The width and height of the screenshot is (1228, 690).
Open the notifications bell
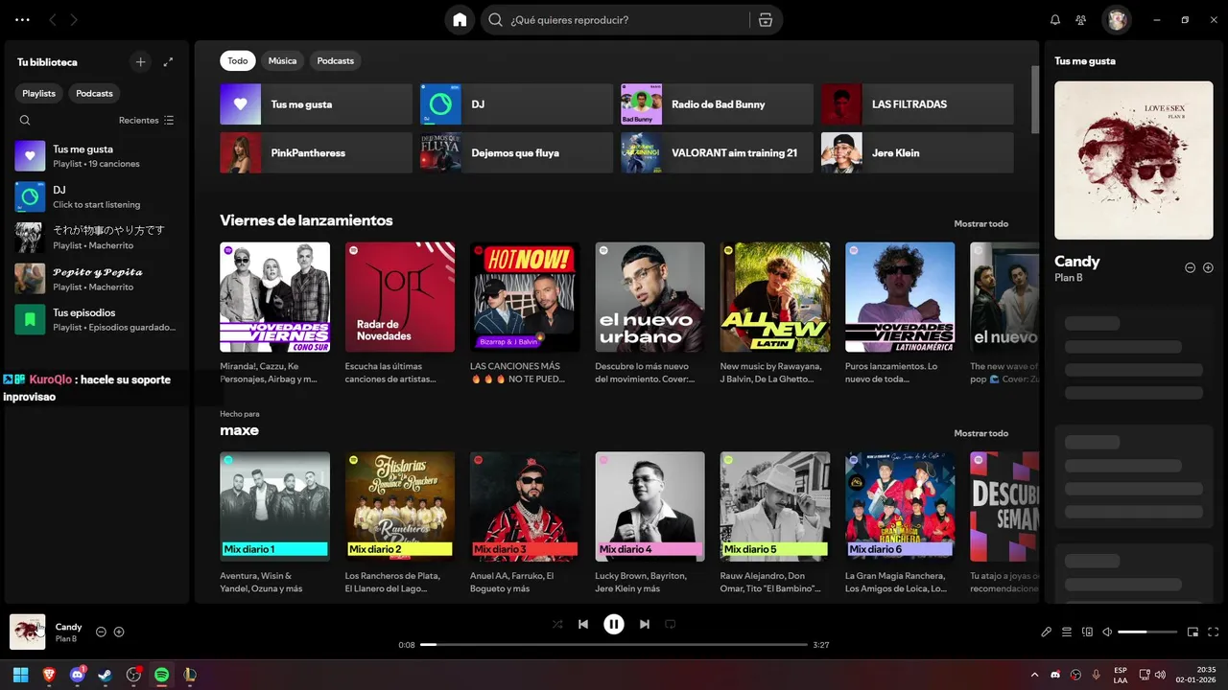coord(1055,19)
